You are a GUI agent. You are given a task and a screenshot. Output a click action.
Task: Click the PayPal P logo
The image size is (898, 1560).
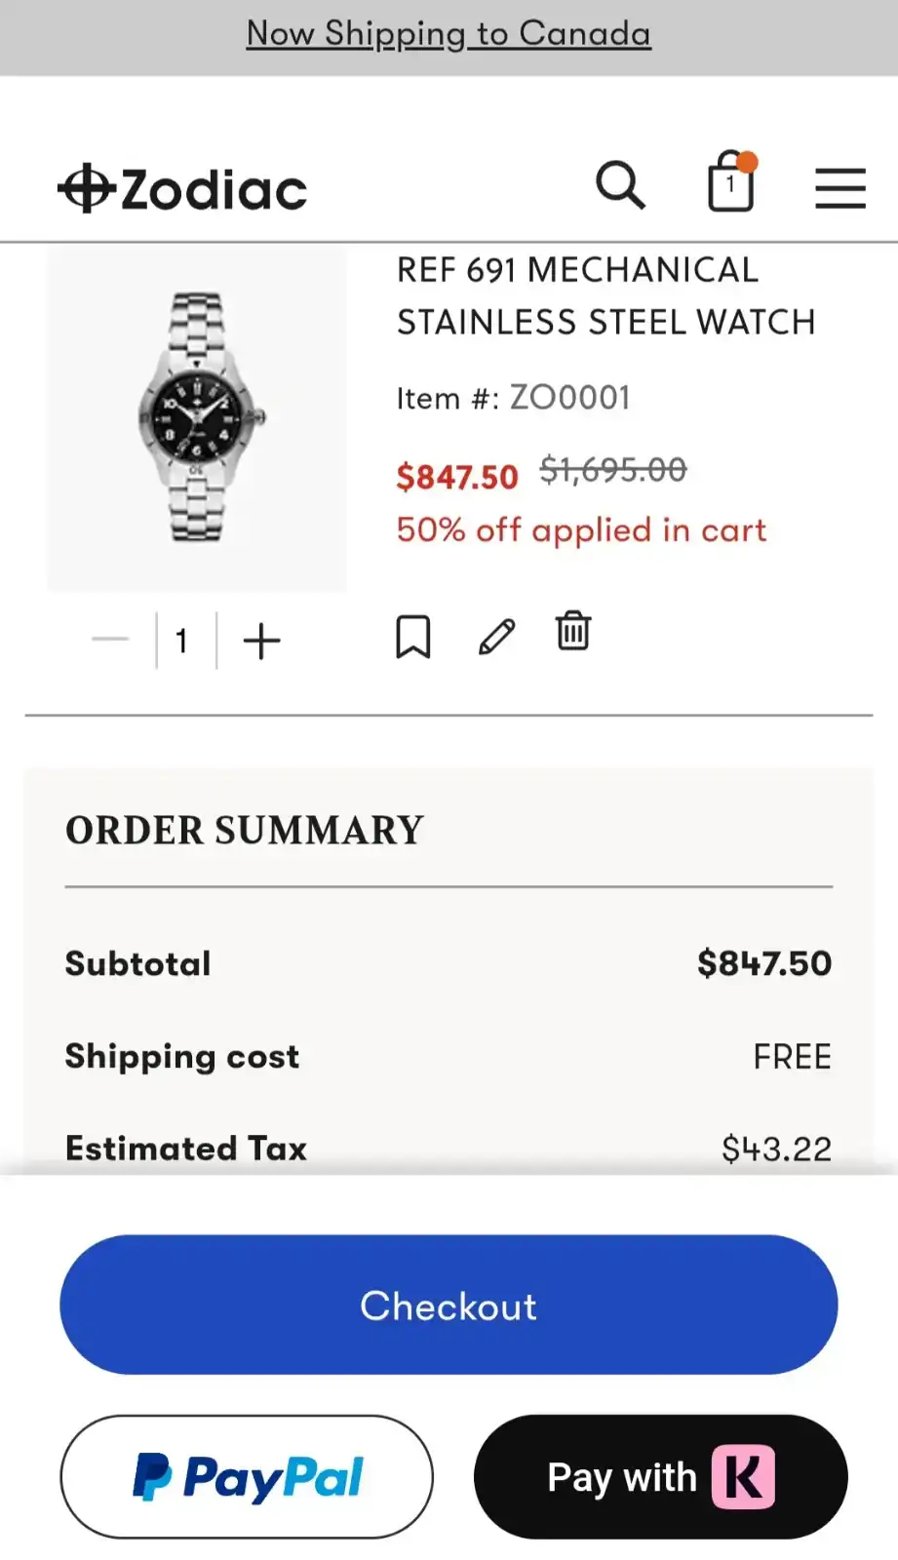pos(151,1476)
